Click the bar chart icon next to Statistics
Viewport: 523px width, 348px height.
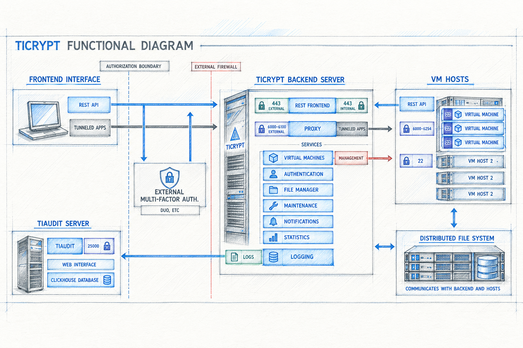273,237
